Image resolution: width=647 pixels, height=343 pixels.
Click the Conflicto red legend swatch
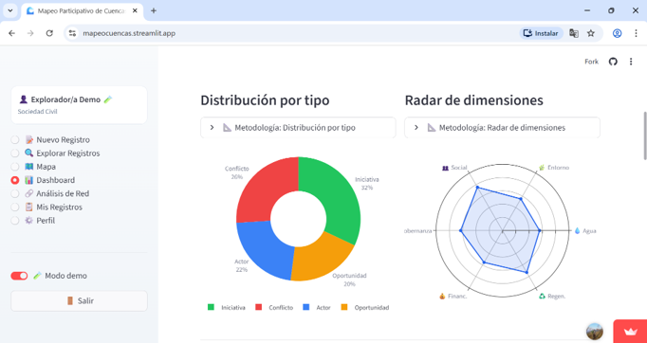tap(259, 307)
